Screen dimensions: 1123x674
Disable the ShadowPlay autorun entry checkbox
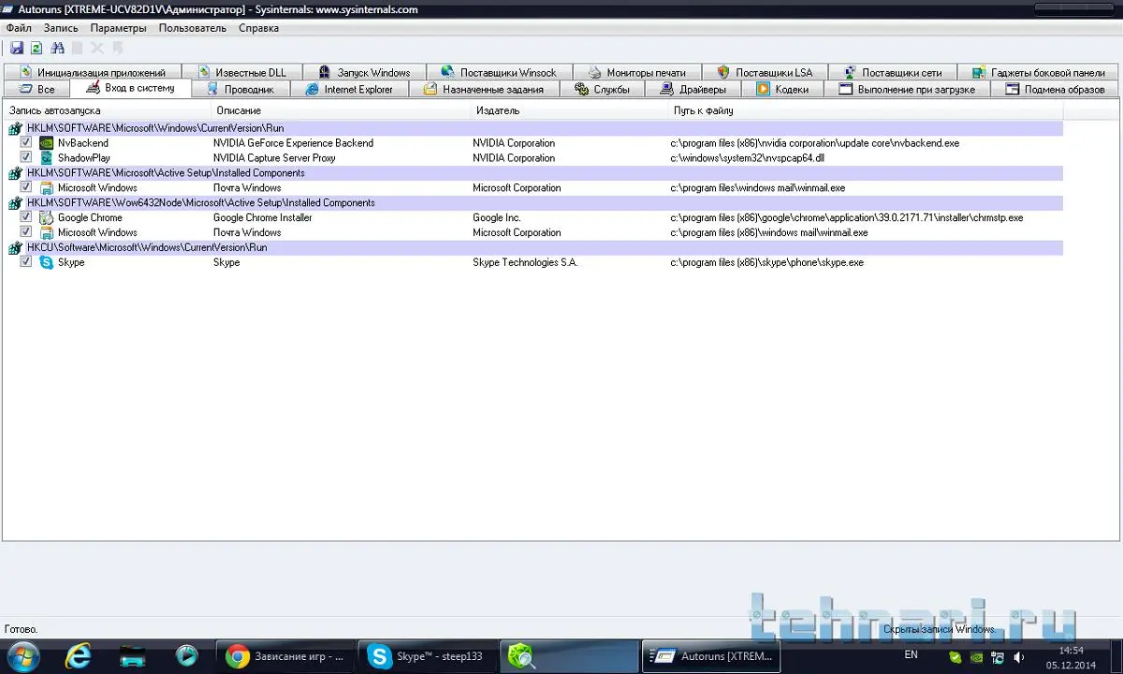pos(26,158)
